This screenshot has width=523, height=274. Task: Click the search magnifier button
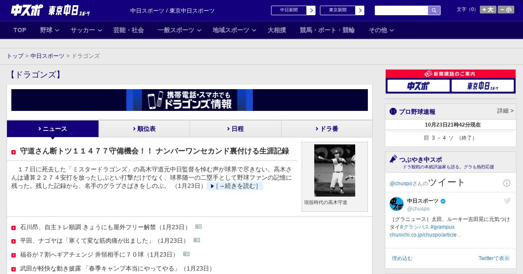click(434, 10)
